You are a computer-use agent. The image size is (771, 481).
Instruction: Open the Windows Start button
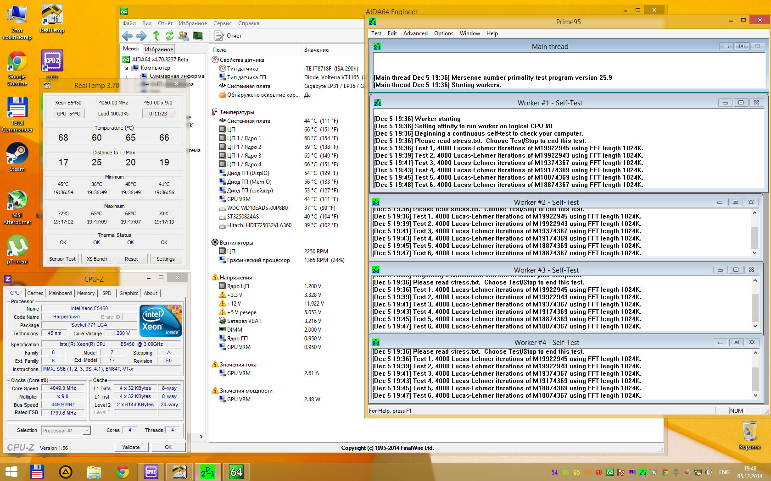click(11, 472)
